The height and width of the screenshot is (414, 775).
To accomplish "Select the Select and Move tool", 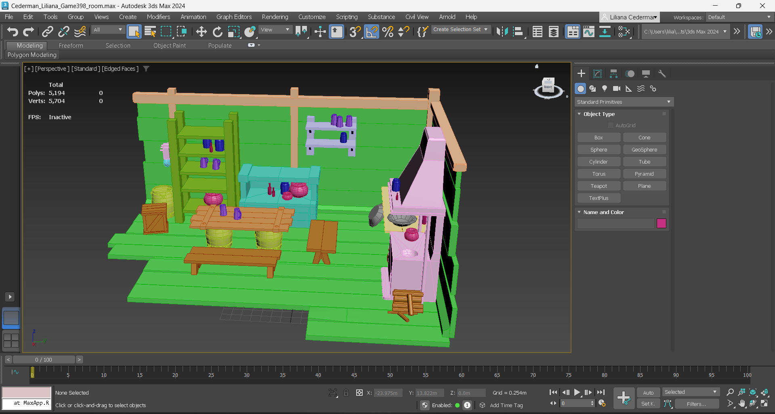I will pos(201,32).
